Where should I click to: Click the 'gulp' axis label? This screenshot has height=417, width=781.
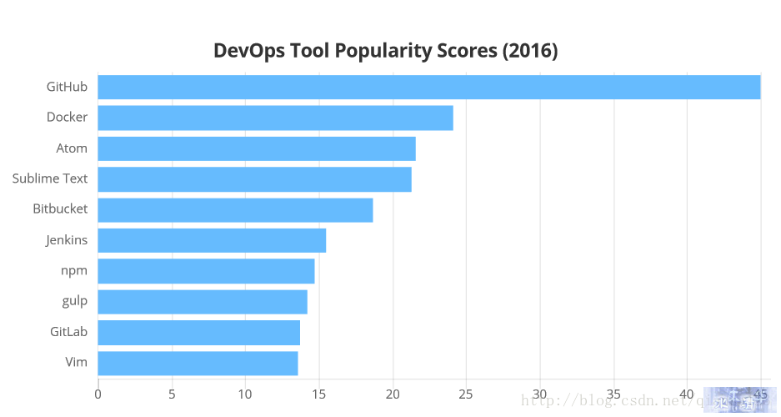point(75,301)
